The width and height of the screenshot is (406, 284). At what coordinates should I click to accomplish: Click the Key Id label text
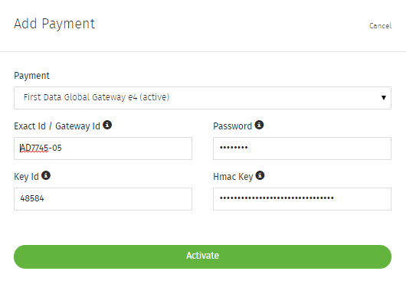[26, 177]
